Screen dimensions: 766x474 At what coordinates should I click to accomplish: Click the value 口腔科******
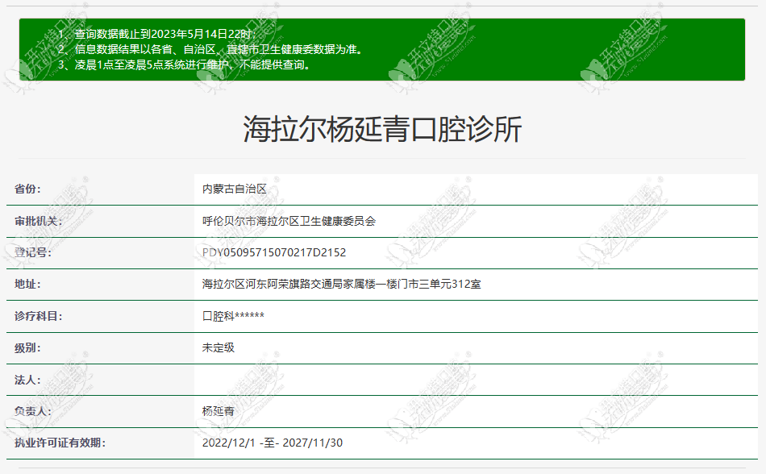[x=234, y=316]
